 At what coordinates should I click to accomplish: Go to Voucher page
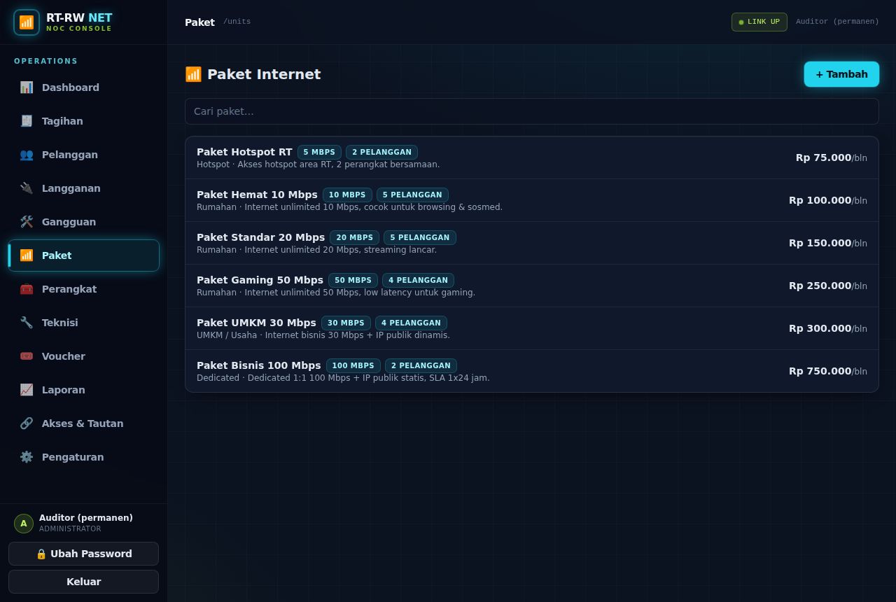pos(84,356)
